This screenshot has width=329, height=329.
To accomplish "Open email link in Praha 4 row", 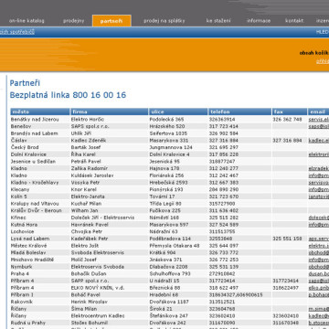I will coord(319,273).
